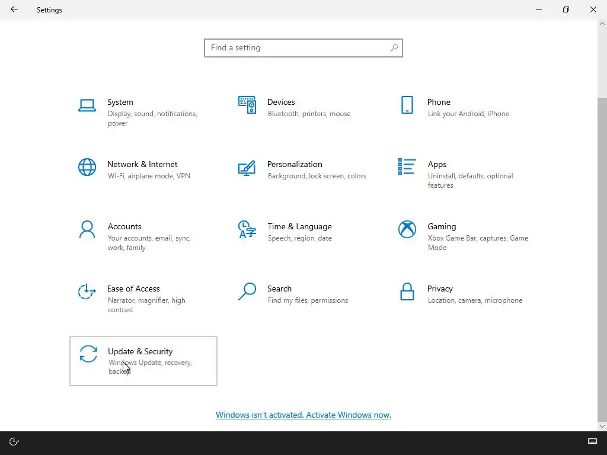This screenshot has width=607, height=455.
Task: Click the scroll down arrow of the scrollbar
Action: click(x=602, y=427)
